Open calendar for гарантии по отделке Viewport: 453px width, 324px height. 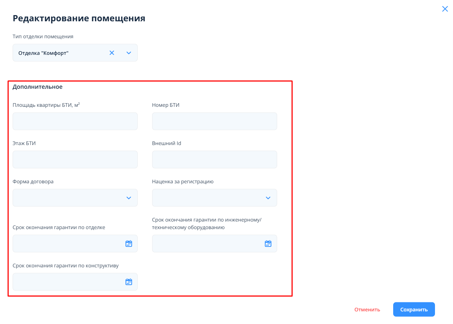[x=129, y=244]
